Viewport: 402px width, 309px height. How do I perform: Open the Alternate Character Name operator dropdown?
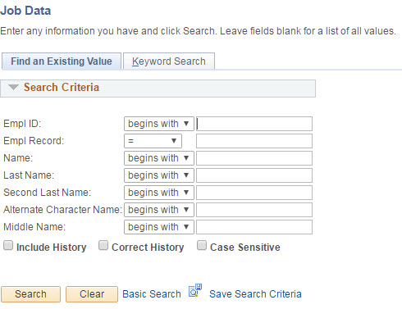159,210
